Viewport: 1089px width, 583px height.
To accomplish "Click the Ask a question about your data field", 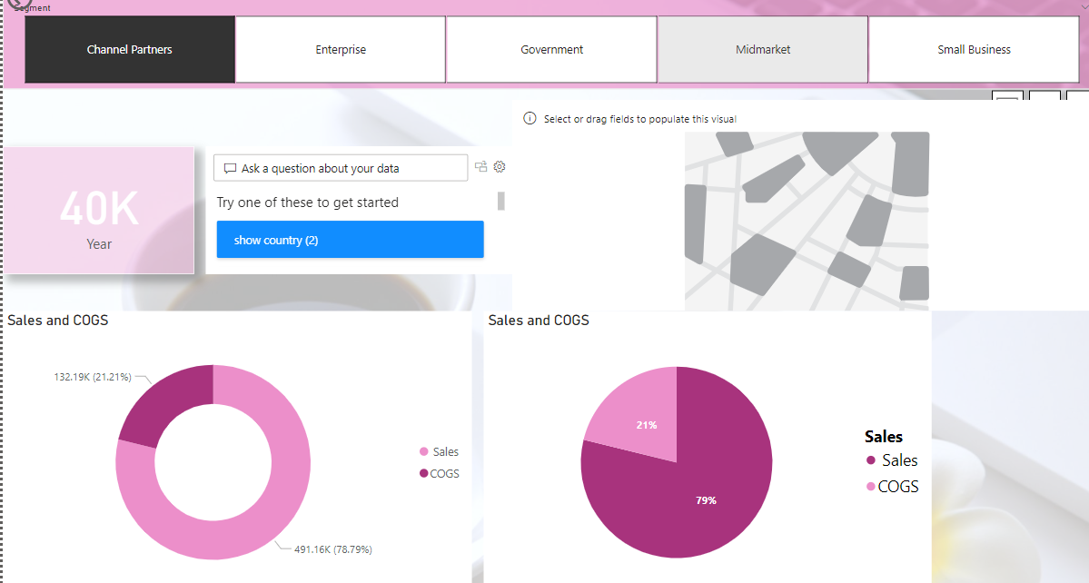I will point(341,168).
